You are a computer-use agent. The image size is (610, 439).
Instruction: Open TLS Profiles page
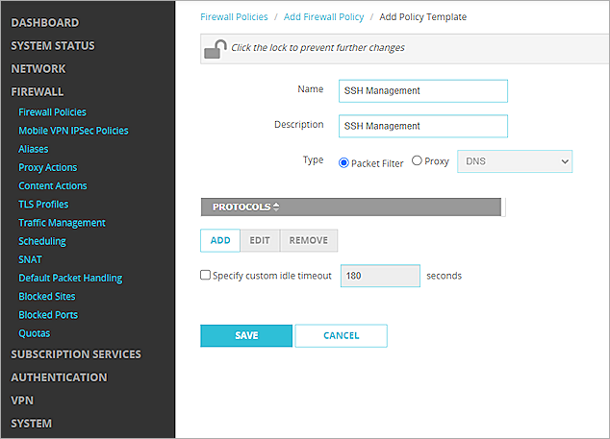(43, 205)
